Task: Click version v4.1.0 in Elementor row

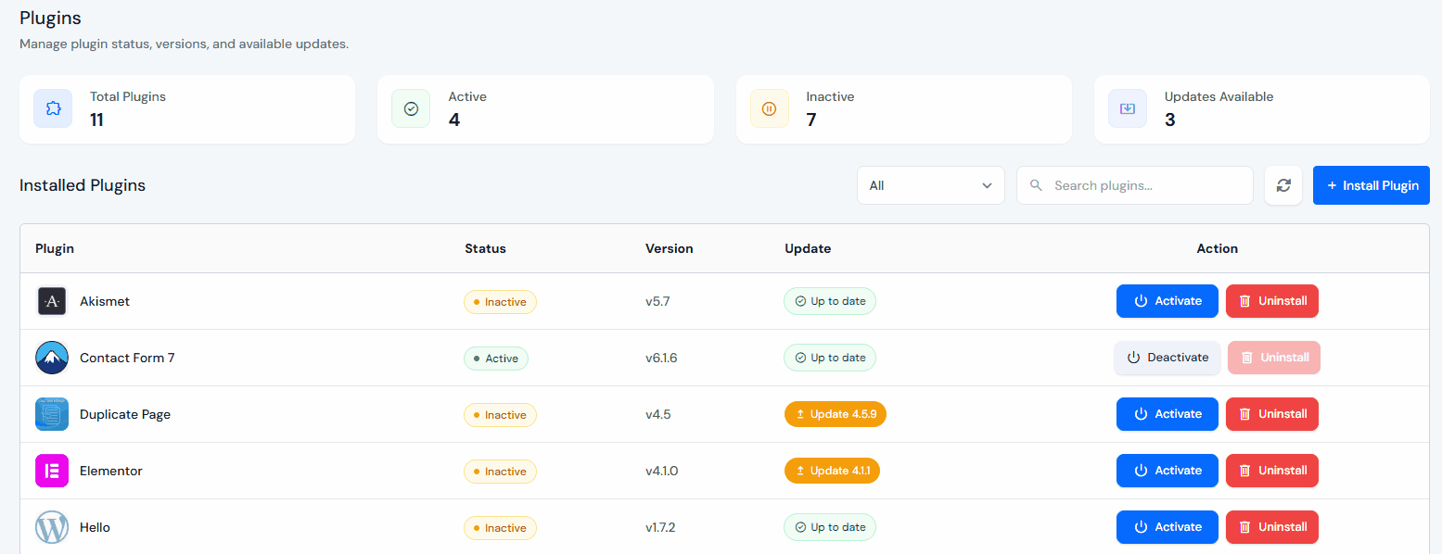Action: click(x=662, y=471)
